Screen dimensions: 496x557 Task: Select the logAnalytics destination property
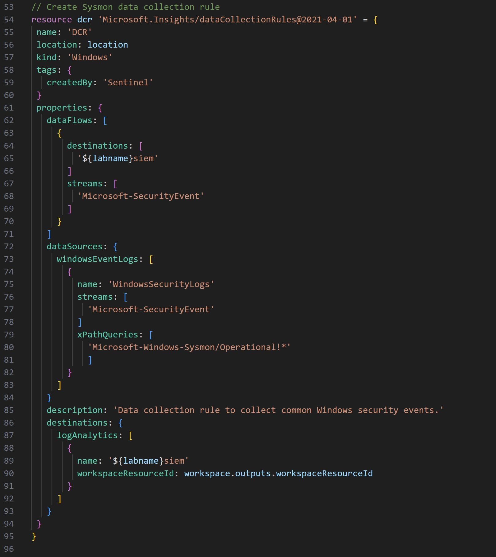[x=87, y=435]
